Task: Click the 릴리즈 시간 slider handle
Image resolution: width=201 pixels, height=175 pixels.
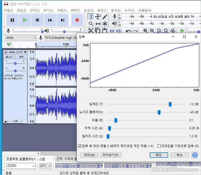Action: pos(108,136)
